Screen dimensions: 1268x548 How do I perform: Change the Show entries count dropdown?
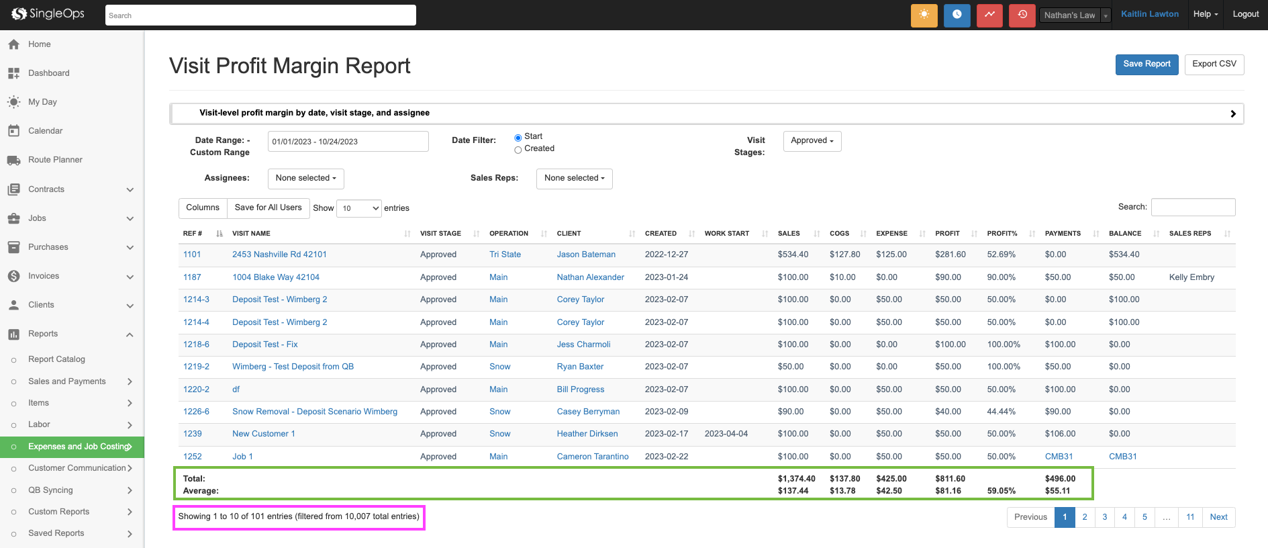358,208
